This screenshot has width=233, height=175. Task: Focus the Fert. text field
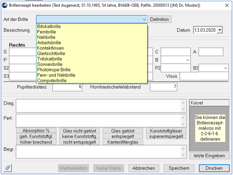pos(101,121)
